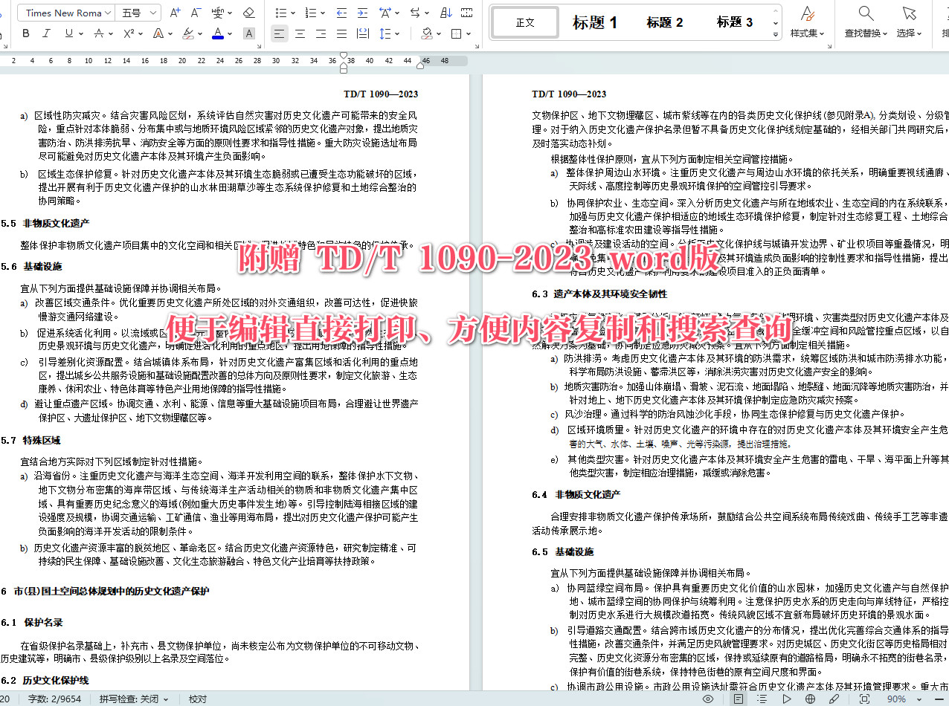Open 查找替换 find and replace
949x706 pixels.
click(x=863, y=22)
